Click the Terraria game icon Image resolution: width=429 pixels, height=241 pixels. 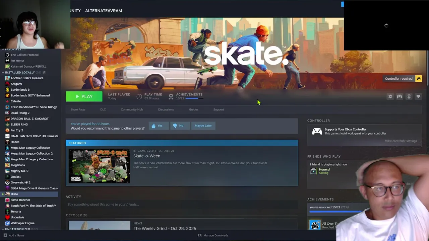pos(7,212)
